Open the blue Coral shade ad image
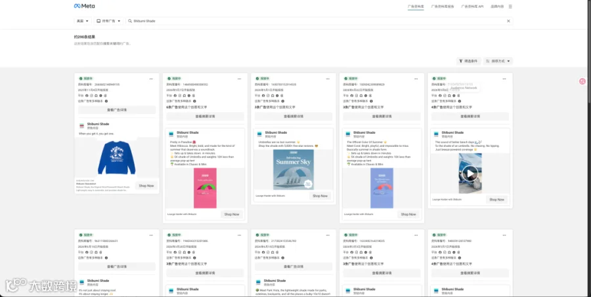591x297 pixels. coord(382,188)
